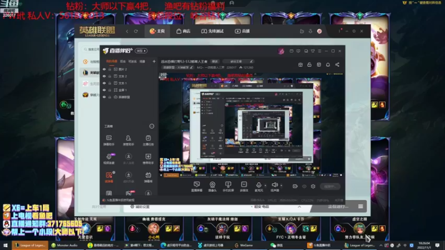
Task: Switch to the third scene tab
Action: [x=132, y=61]
